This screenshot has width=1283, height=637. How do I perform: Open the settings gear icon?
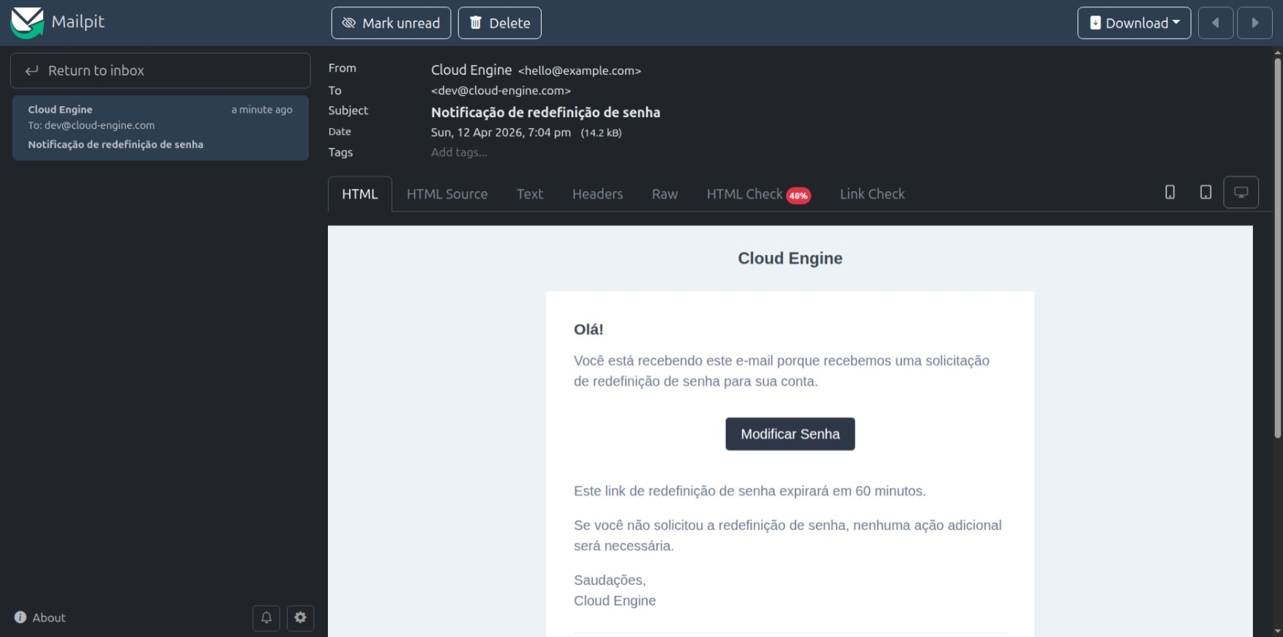300,618
